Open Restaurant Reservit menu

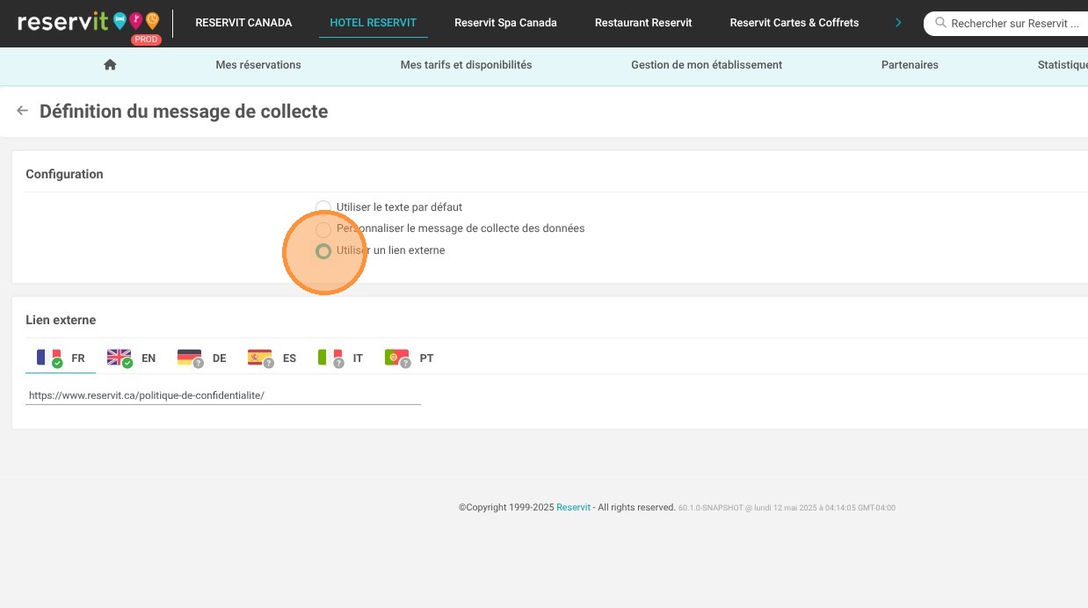point(643,23)
